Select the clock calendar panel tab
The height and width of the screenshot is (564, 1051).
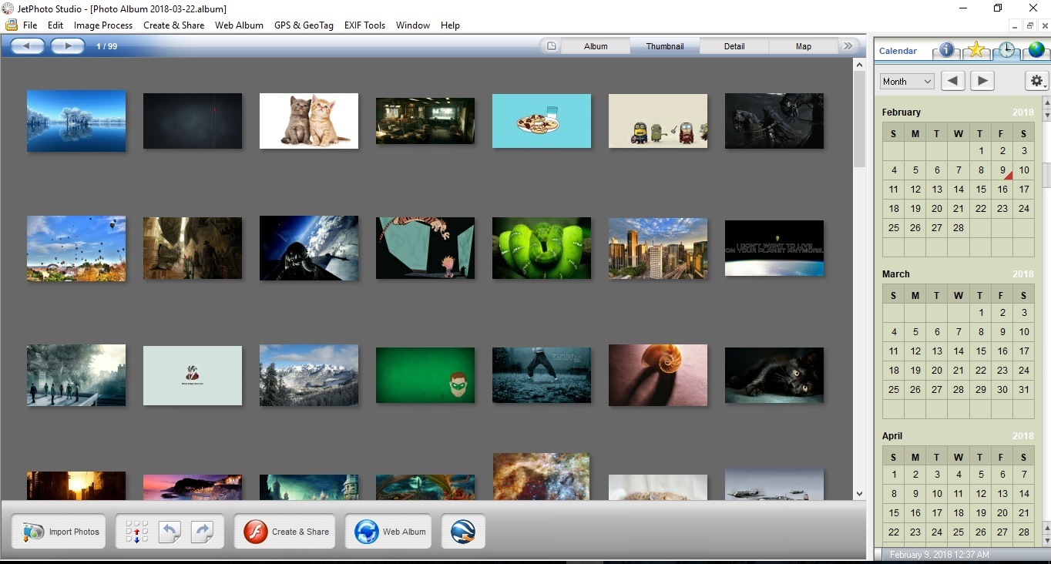[x=1006, y=50]
